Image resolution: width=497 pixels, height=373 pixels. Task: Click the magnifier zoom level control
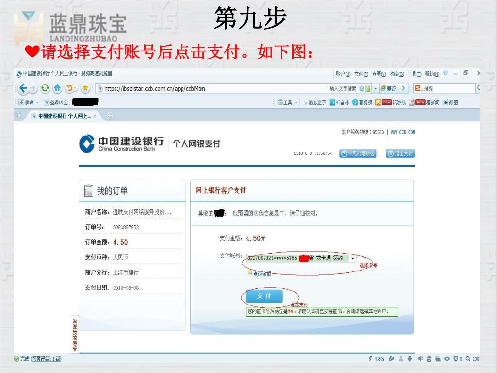point(472,359)
